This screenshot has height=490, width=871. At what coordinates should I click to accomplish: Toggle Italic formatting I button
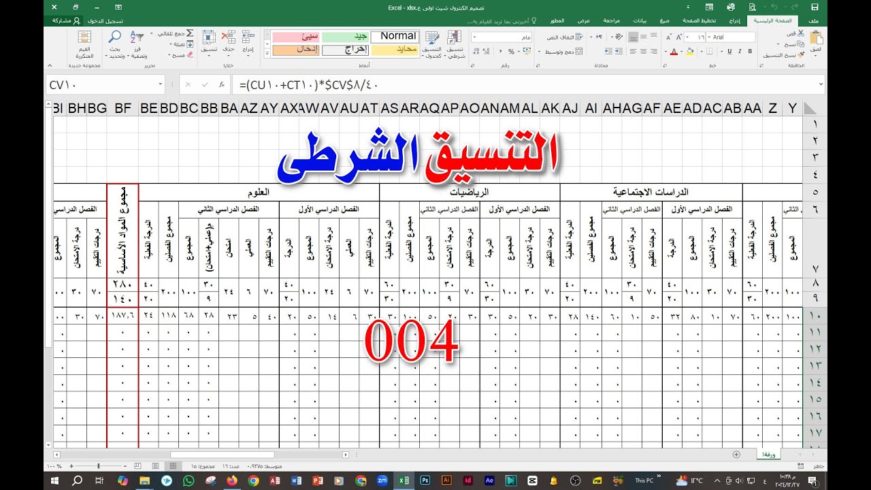pyautogui.click(x=740, y=52)
